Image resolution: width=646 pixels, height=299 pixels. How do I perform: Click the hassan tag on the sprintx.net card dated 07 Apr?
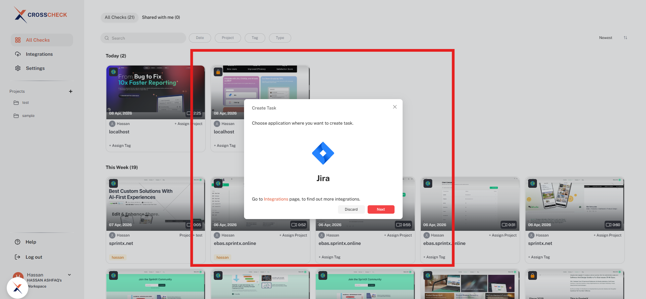(x=118, y=257)
